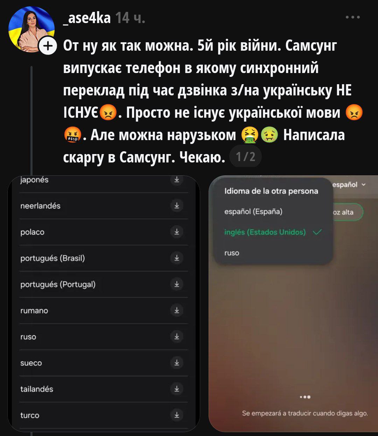The width and height of the screenshot is (378, 436).
Task: Choose español (España) in language list
Action: [x=253, y=211]
